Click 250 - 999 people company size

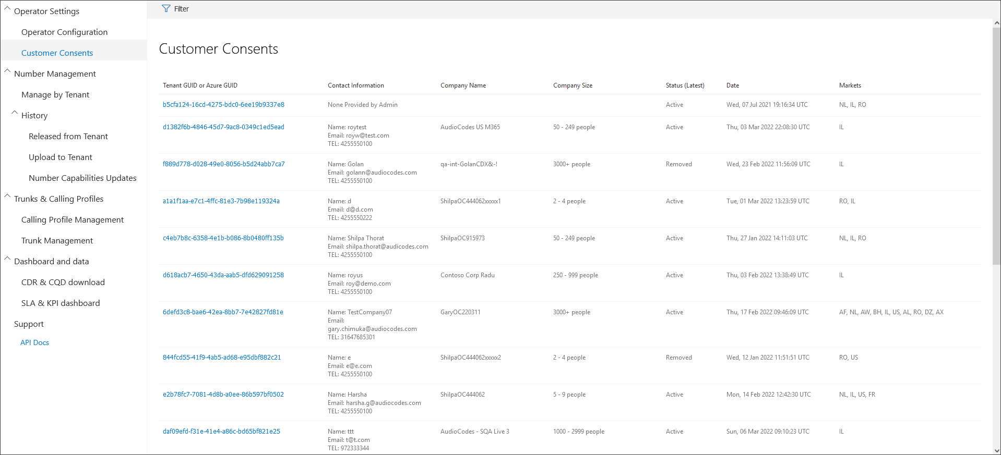tap(576, 275)
